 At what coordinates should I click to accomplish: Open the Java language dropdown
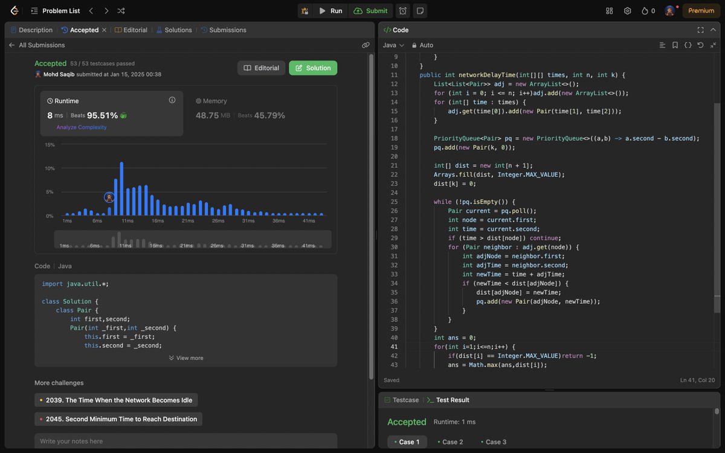(x=393, y=45)
